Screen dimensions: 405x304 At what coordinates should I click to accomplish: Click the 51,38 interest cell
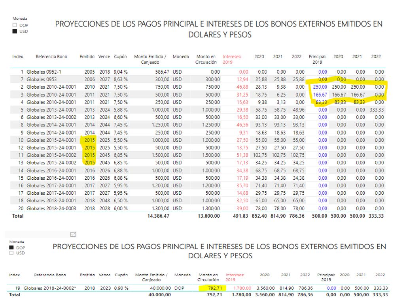point(242,155)
